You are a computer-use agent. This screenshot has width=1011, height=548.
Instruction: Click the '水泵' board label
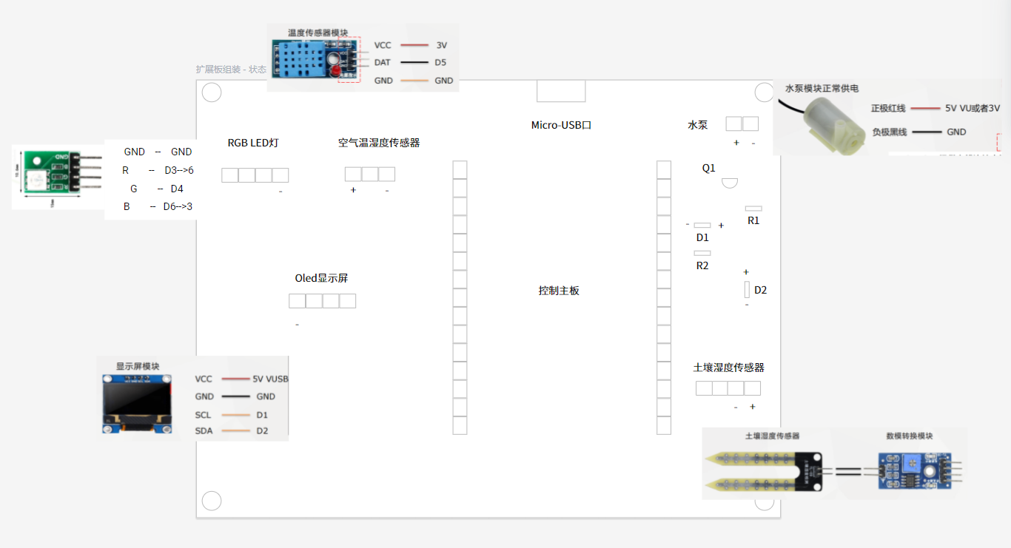pyautogui.click(x=698, y=125)
